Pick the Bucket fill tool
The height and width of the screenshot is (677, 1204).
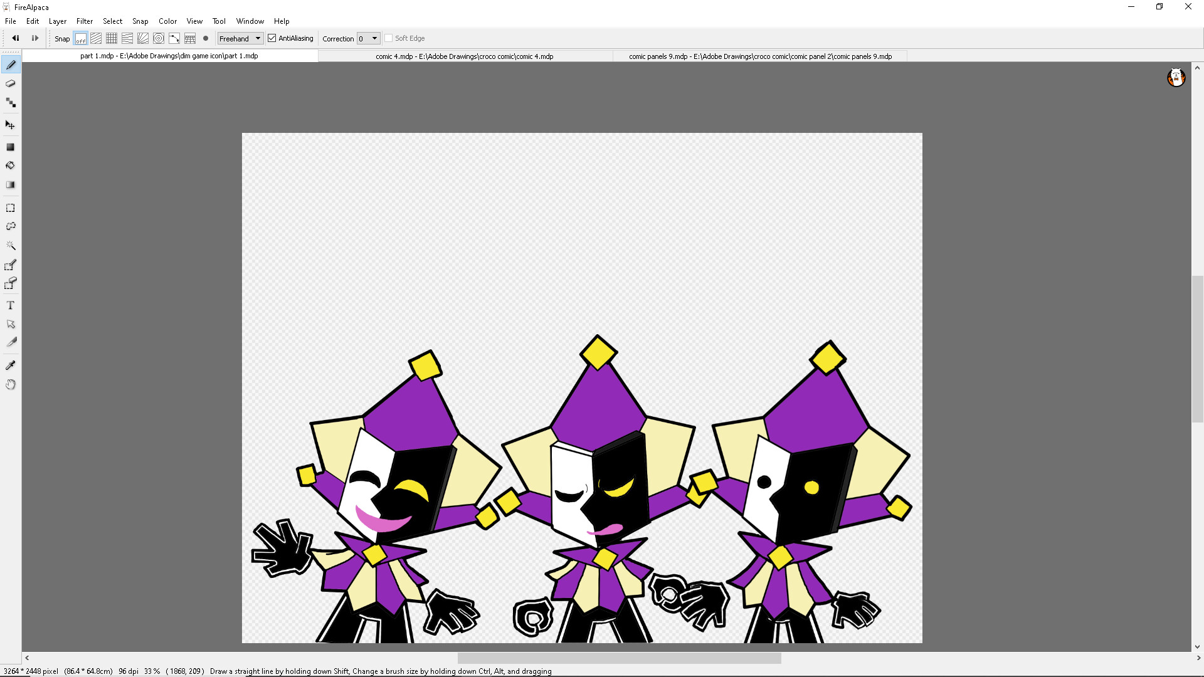[x=11, y=165]
